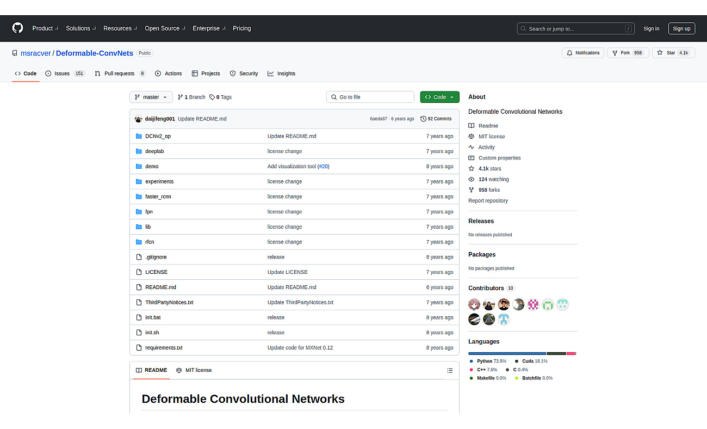Switch to the Projects tab
Viewport: 707px width, 429px height.
[x=206, y=73]
